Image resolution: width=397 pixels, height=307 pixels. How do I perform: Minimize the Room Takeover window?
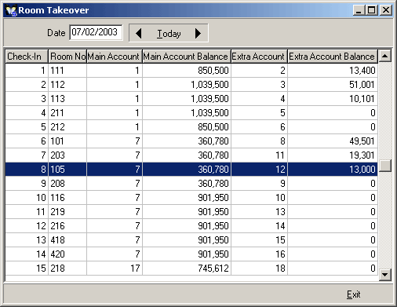tap(359, 10)
